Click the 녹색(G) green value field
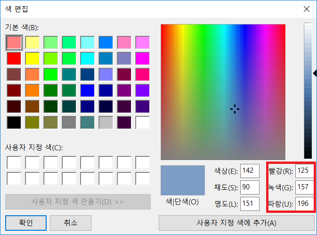This screenshot has height=235, width=317. point(305,187)
